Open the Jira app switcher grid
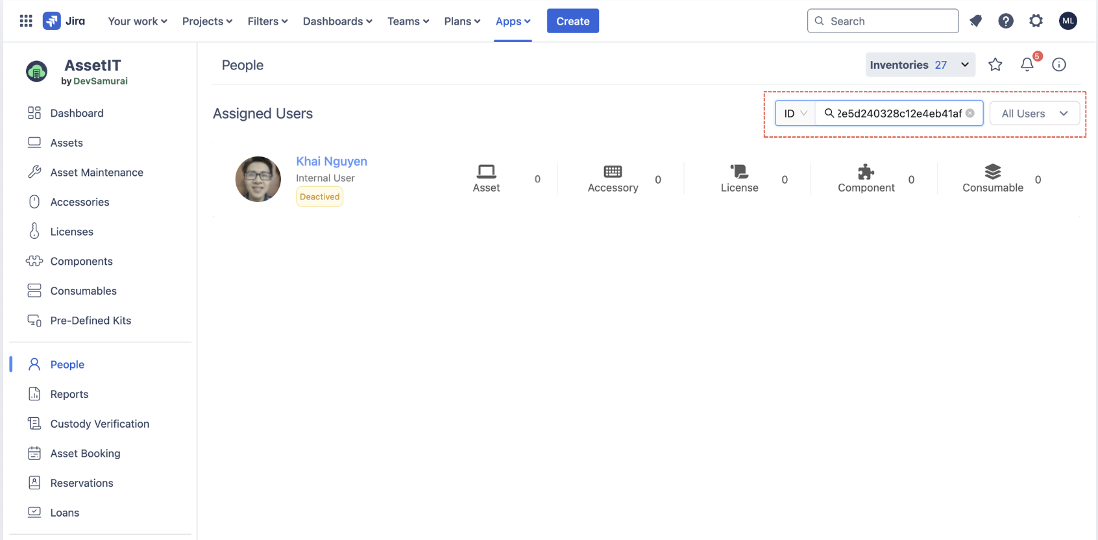 [x=26, y=21]
